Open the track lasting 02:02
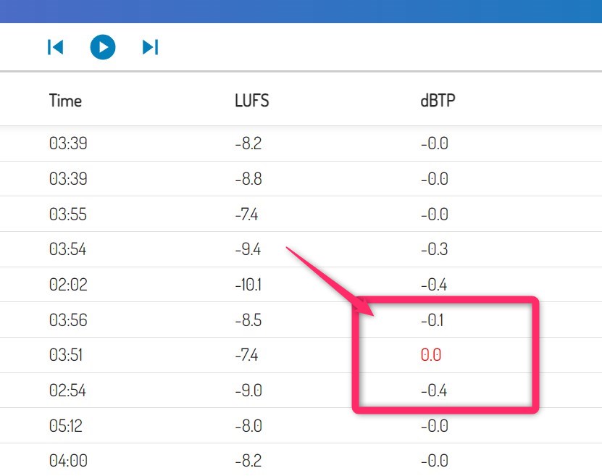This screenshot has width=602, height=476. tap(68, 285)
